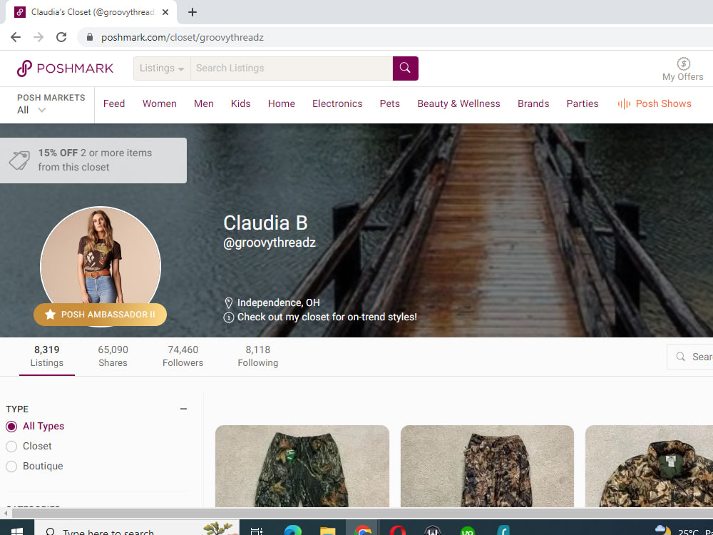Open the Electronics category
Viewport: 713px width, 535px height.
337,103
